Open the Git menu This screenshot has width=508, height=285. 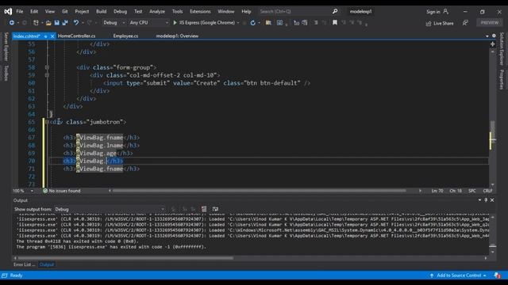(65, 11)
